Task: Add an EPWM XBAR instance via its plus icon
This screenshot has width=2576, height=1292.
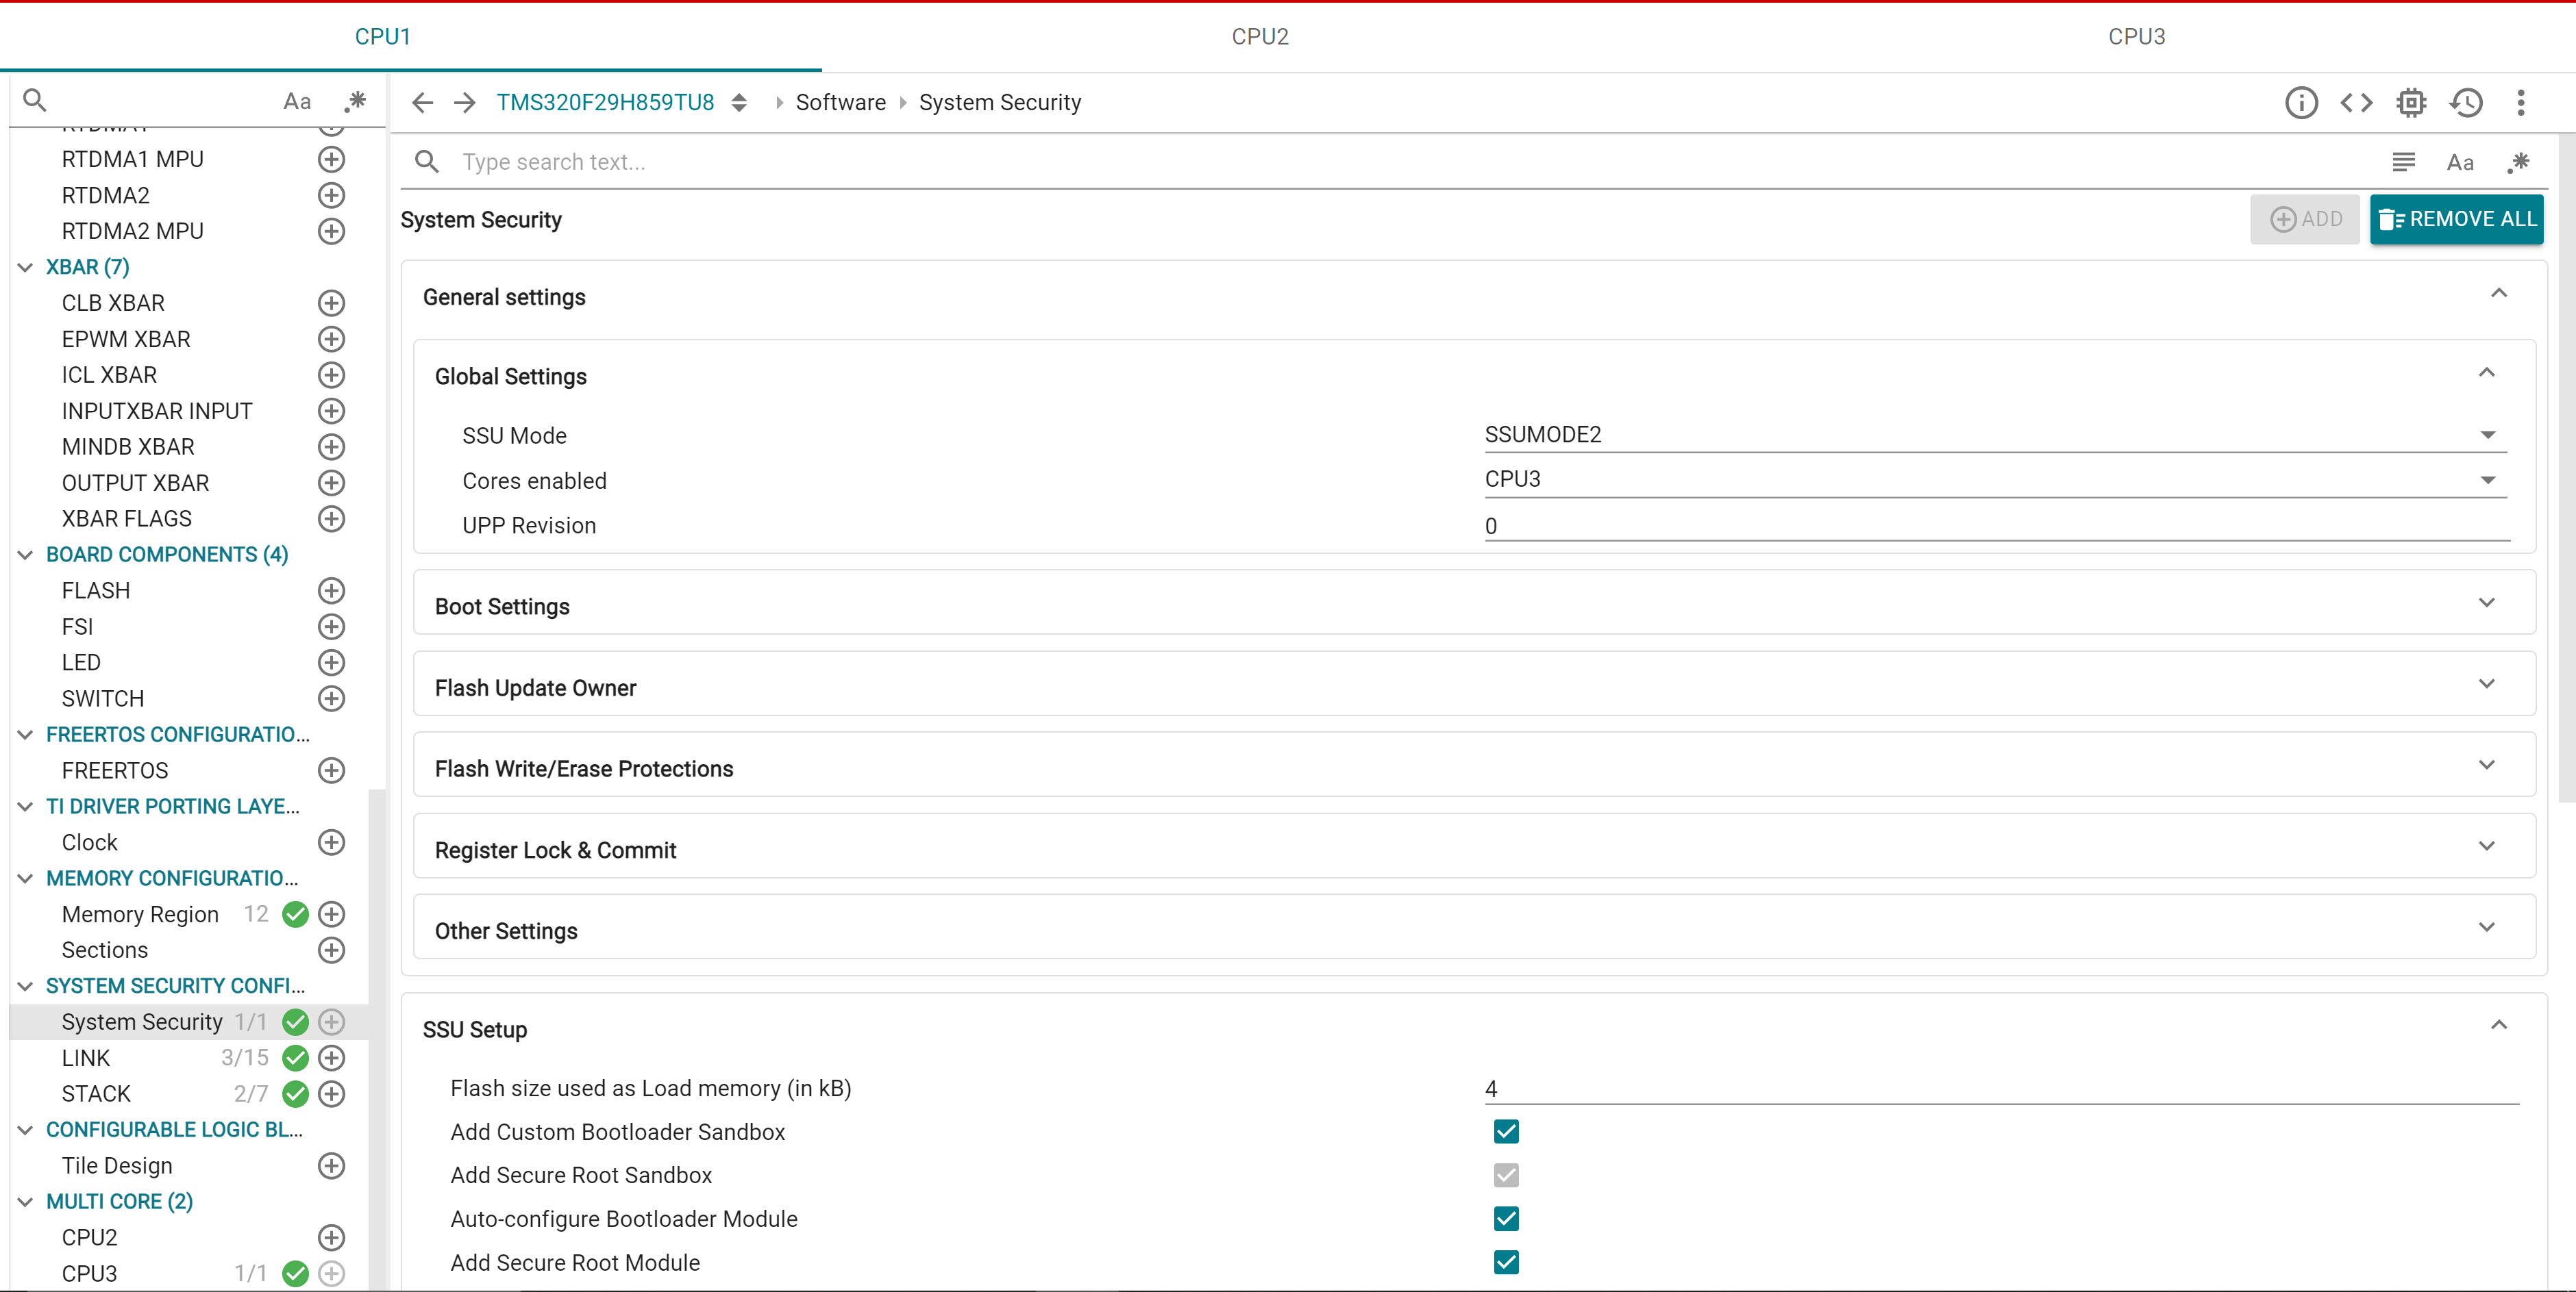Action: (x=331, y=339)
